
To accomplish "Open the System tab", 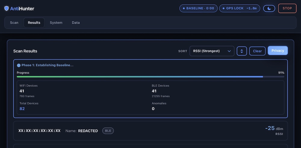I will (x=56, y=23).
